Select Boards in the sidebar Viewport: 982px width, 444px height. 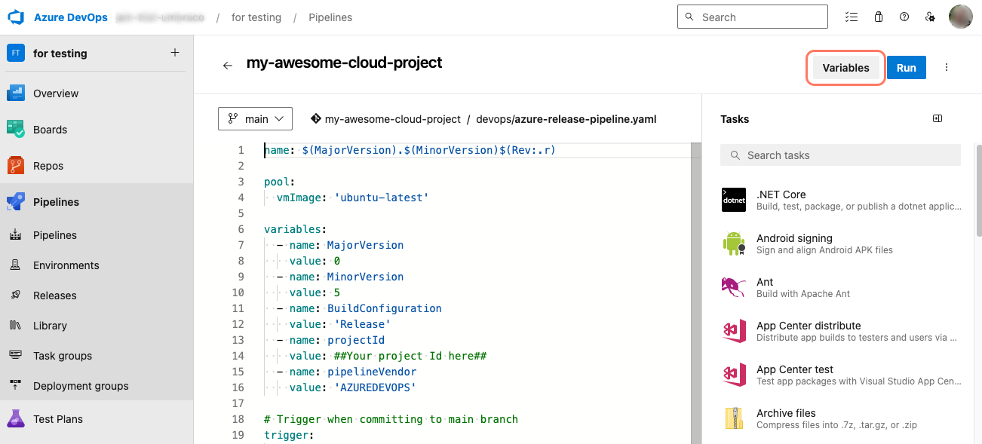tap(50, 130)
